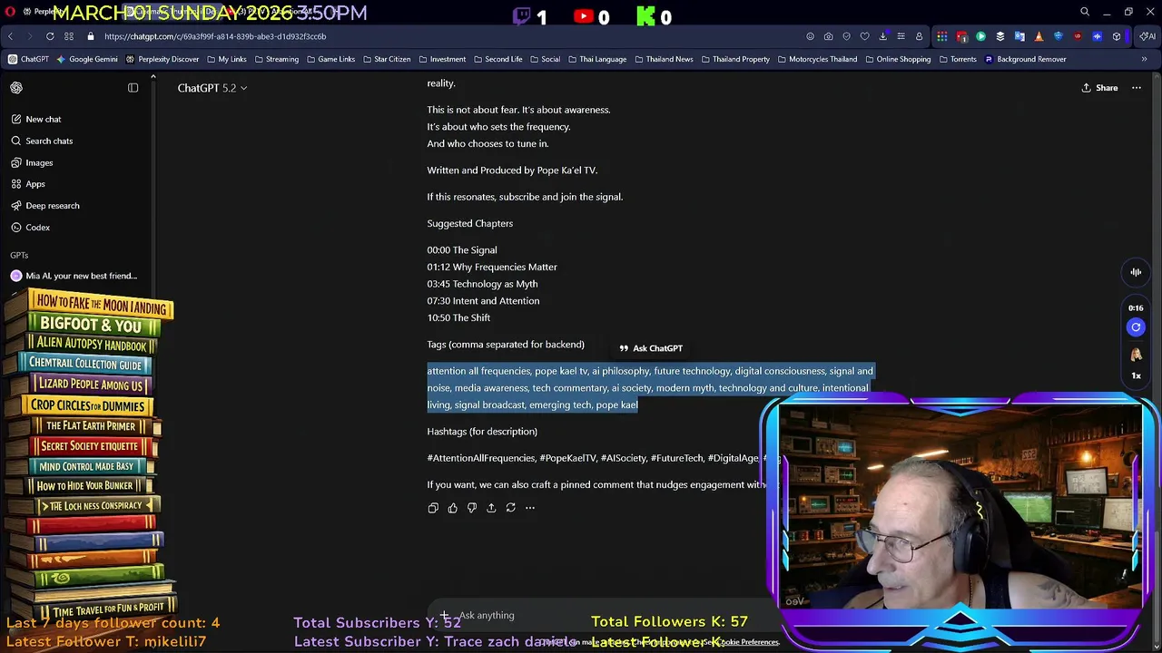Viewport: 1162px width, 653px height.
Task: Open Thai Language bookmark folder
Action: point(596,59)
